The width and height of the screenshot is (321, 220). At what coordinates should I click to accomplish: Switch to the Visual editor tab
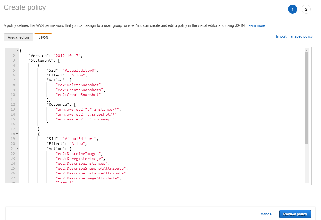19,37
